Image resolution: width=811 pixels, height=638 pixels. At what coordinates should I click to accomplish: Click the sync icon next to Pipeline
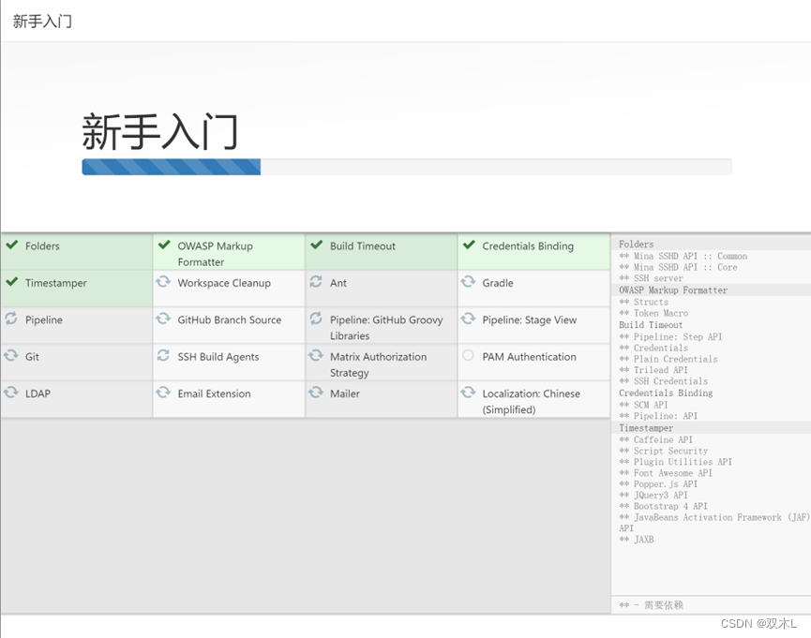coord(11,319)
